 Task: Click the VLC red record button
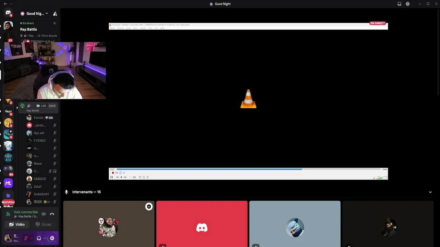click(113, 173)
